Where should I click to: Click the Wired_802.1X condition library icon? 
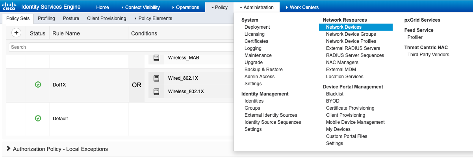click(x=156, y=78)
